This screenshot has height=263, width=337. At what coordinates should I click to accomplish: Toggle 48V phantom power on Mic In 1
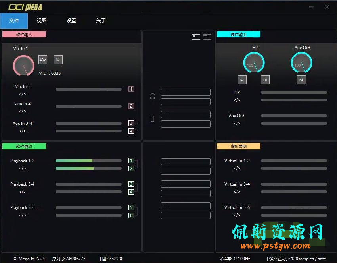[x=43, y=60]
